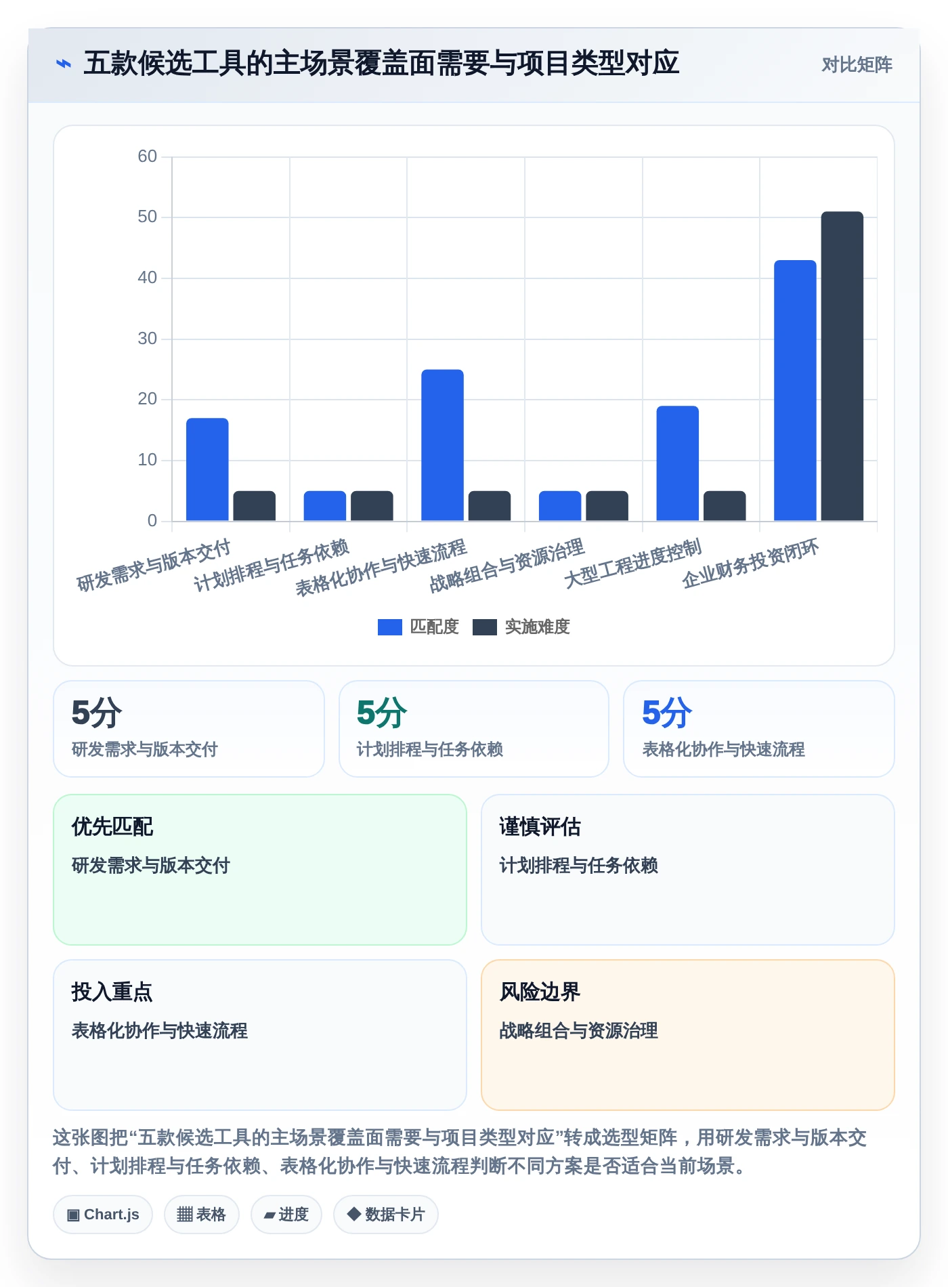Viewport: 948px width, 1287px height.
Task: Click the 实施难度 legend label
Action: [538, 627]
